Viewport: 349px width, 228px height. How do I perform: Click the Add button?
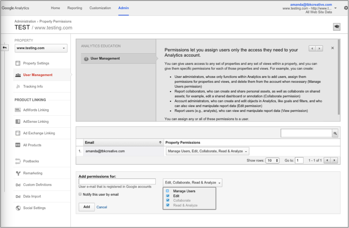(x=87, y=207)
